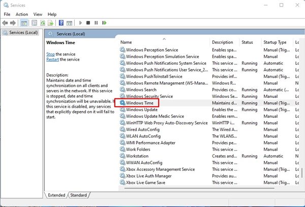
Task: Switch to the Extended tab
Action: coord(56,195)
